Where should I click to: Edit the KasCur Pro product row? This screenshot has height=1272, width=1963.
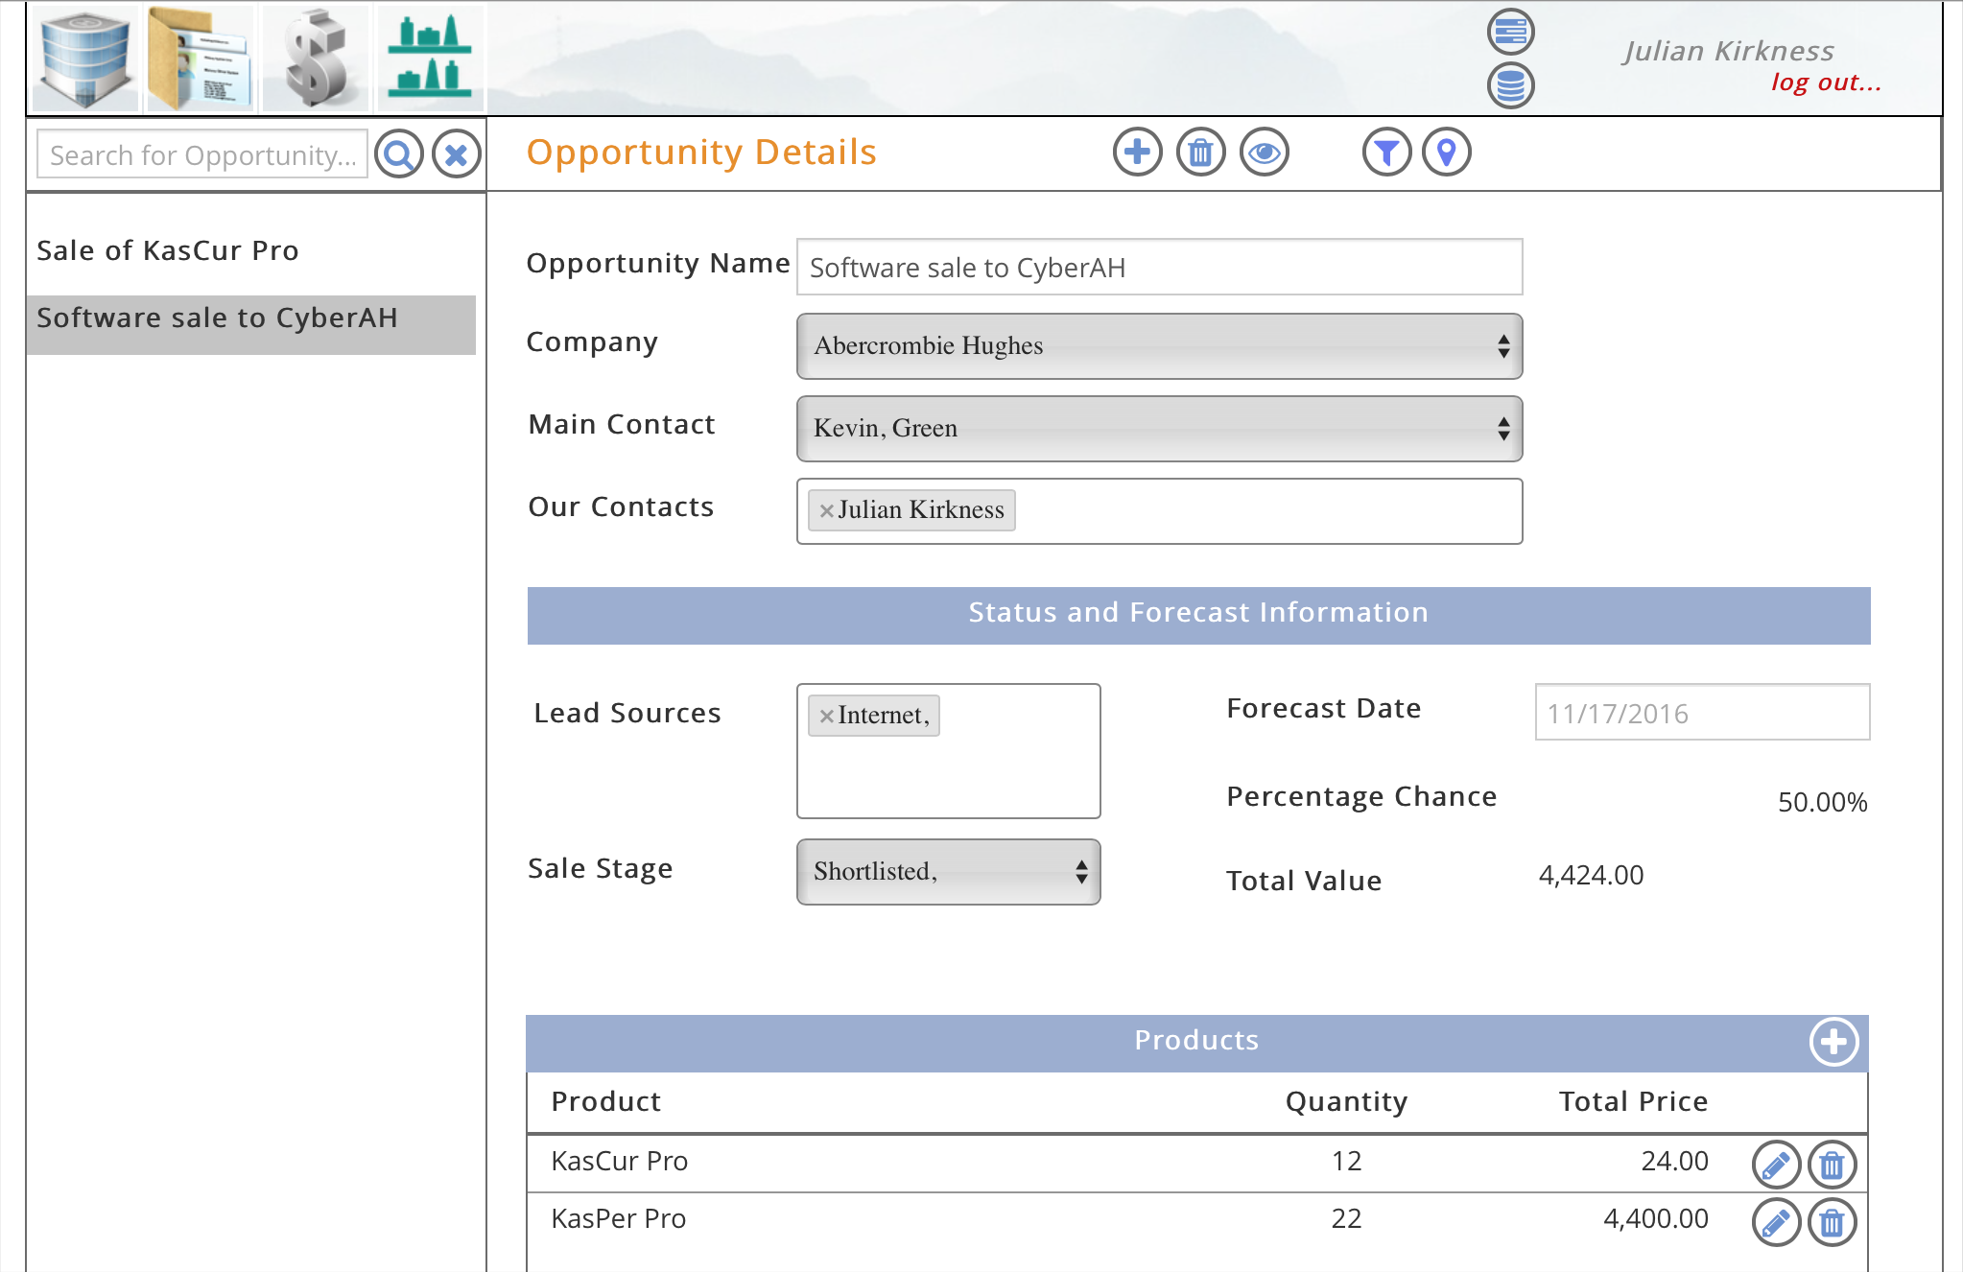click(x=1775, y=1165)
